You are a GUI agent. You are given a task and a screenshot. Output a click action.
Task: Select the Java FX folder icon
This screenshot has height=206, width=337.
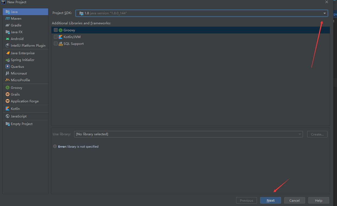point(8,32)
